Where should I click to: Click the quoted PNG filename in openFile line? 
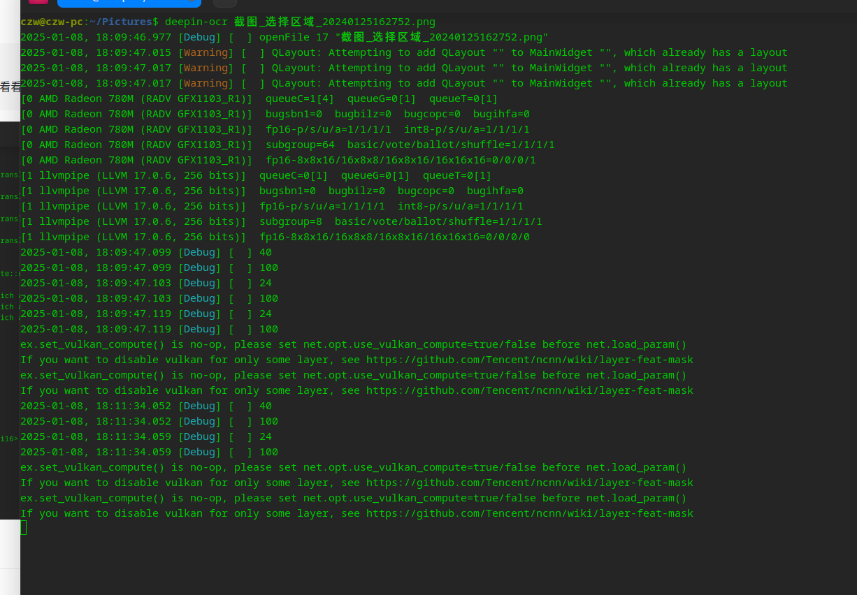click(x=442, y=37)
